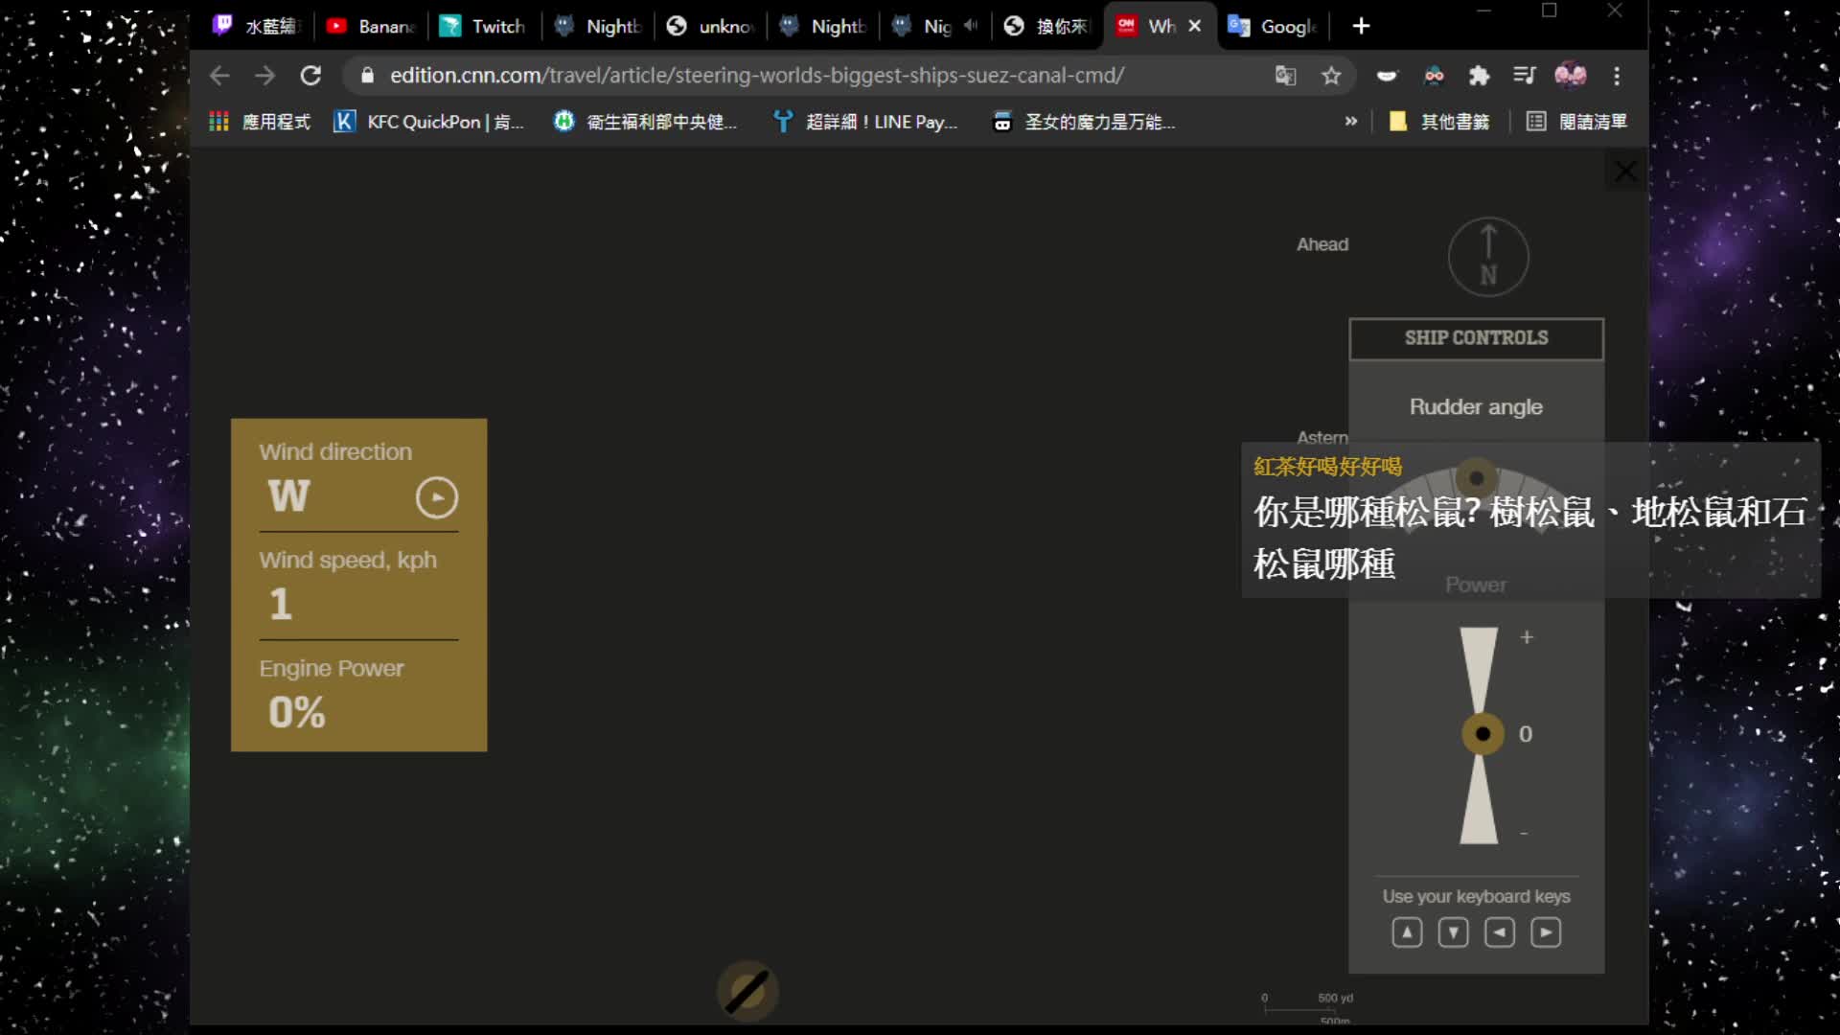Click the ship icon at the bottom
This screenshot has width=1840, height=1035.
(x=747, y=991)
